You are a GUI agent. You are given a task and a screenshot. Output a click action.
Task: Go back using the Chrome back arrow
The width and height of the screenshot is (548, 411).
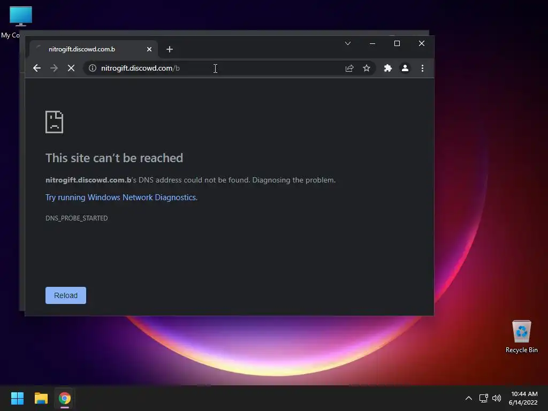point(37,68)
